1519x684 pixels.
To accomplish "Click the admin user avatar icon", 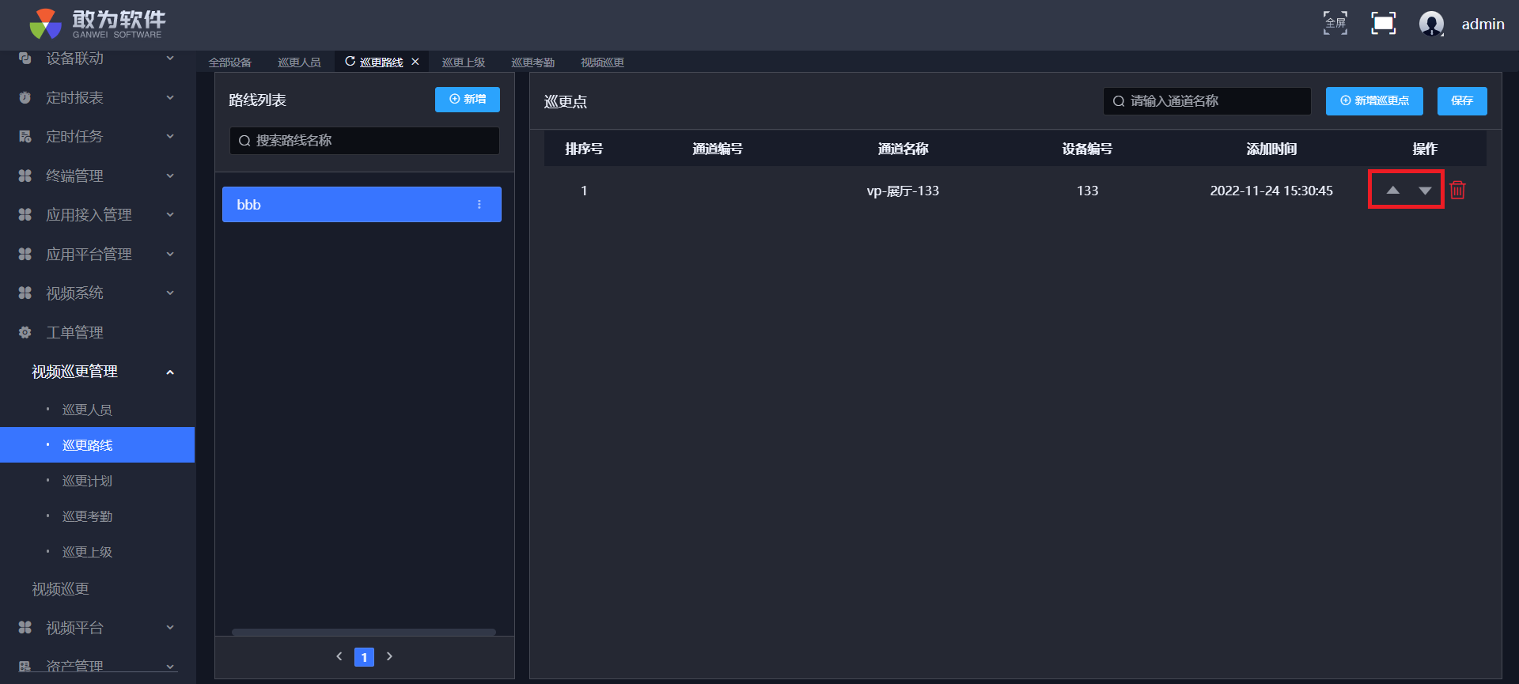I will 1431,24.
